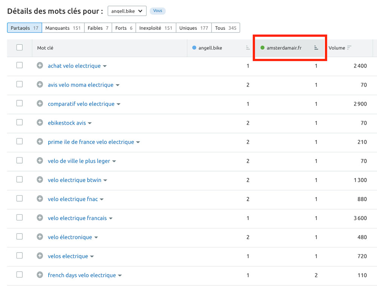
Task: Open the achat velo electrique keyword link
Action: point(74,66)
